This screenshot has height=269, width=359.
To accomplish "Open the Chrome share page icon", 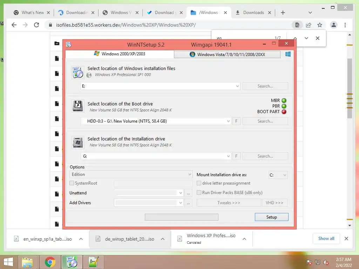I will tap(309, 25).
